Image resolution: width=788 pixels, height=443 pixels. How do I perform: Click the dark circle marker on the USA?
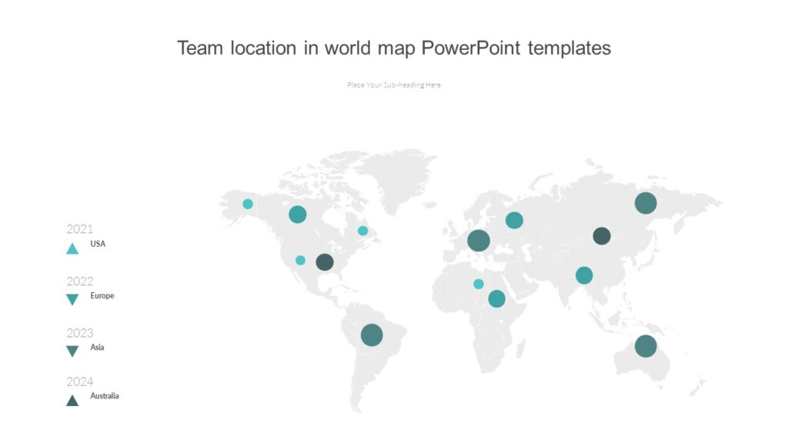click(x=324, y=262)
